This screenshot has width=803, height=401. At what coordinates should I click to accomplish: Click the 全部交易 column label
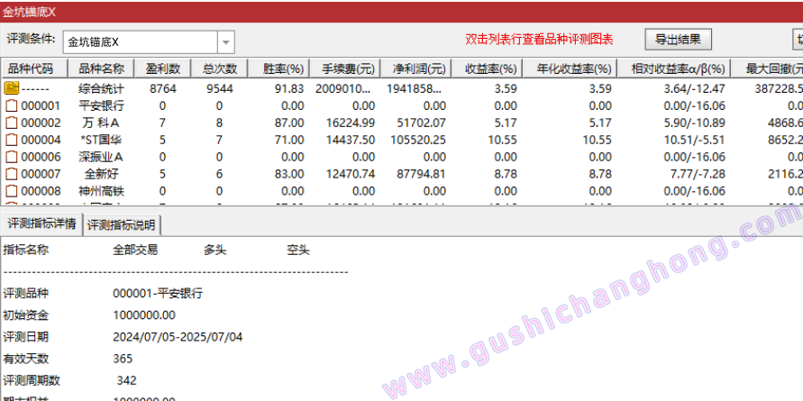[x=135, y=250]
